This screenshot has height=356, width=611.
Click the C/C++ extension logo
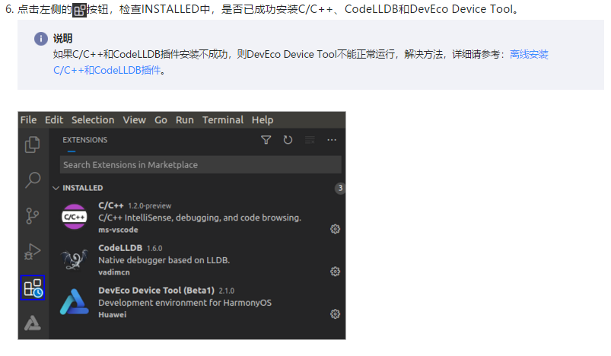point(74,217)
